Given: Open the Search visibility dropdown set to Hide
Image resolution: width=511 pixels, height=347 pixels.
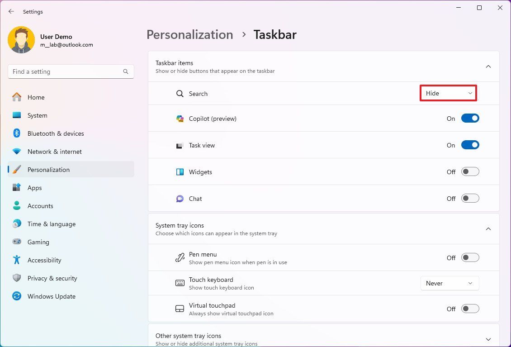Looking at the screenshot, I should coord(448,93).
